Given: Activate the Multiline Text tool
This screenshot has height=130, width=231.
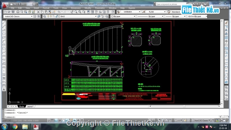Looking at the screenshot, I should click(4, 90).
